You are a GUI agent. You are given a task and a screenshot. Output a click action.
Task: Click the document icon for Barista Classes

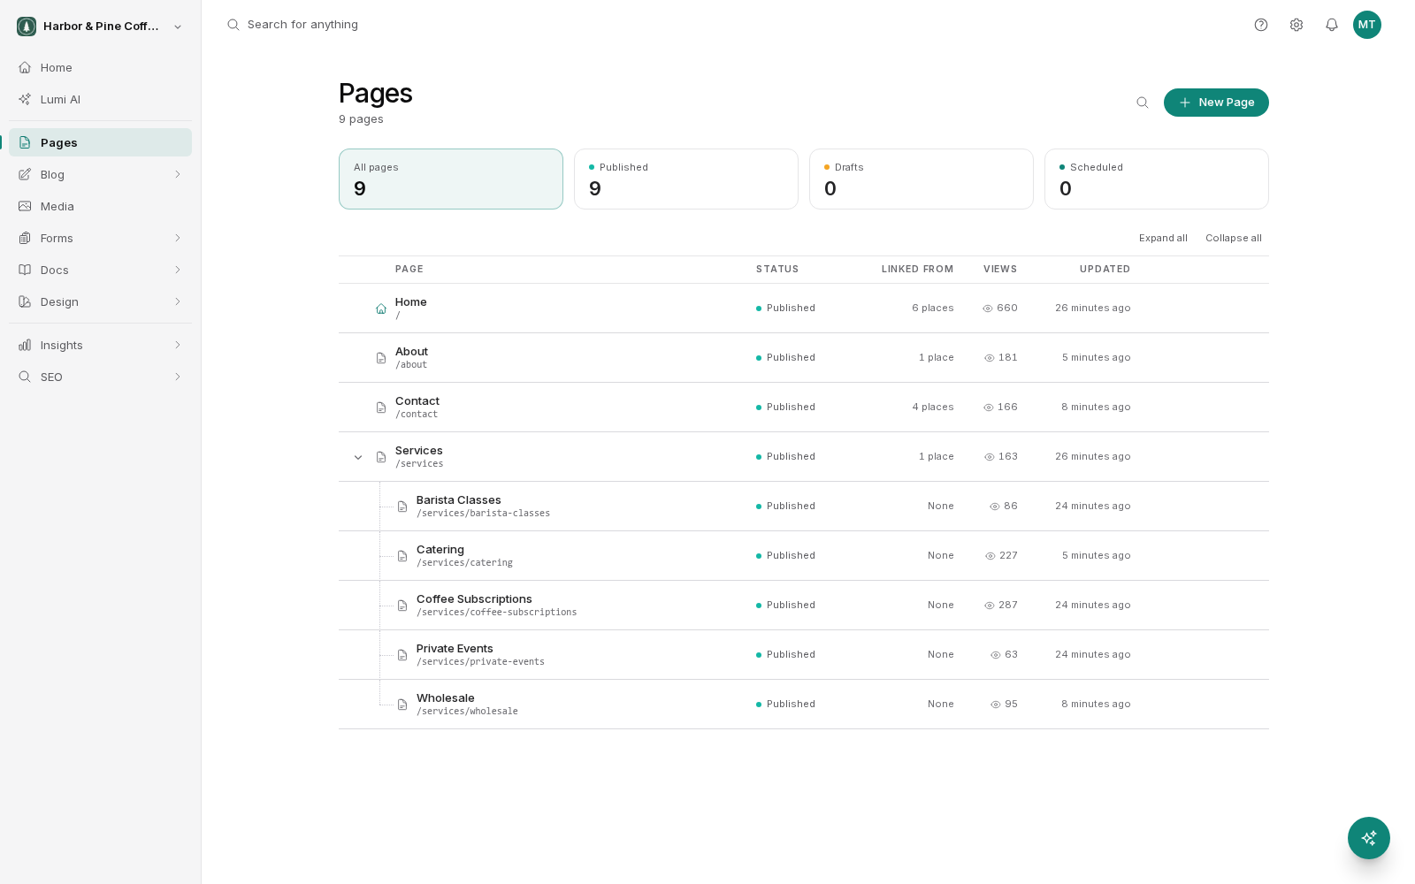tap(402, 507)
